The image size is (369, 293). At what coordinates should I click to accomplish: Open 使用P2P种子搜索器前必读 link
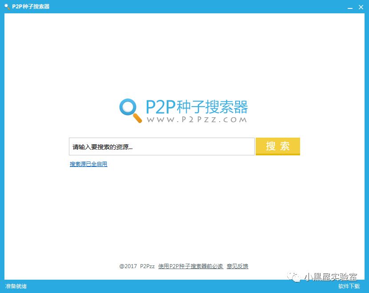(x=191, y=266)
